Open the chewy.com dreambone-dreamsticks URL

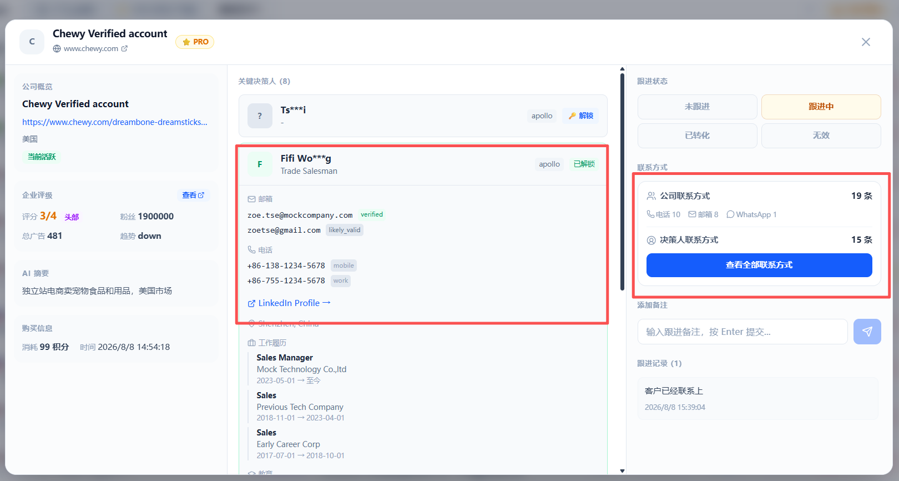(115, 122)
